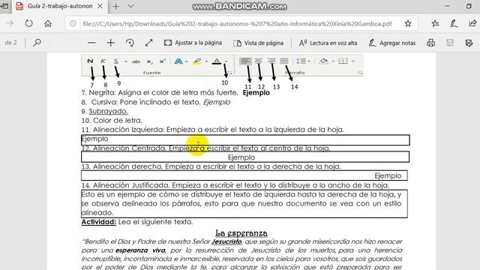Click the underlined word 'Actividad:'
The image size is (480, 270).
pyautogui.click(x=98, y=222)
